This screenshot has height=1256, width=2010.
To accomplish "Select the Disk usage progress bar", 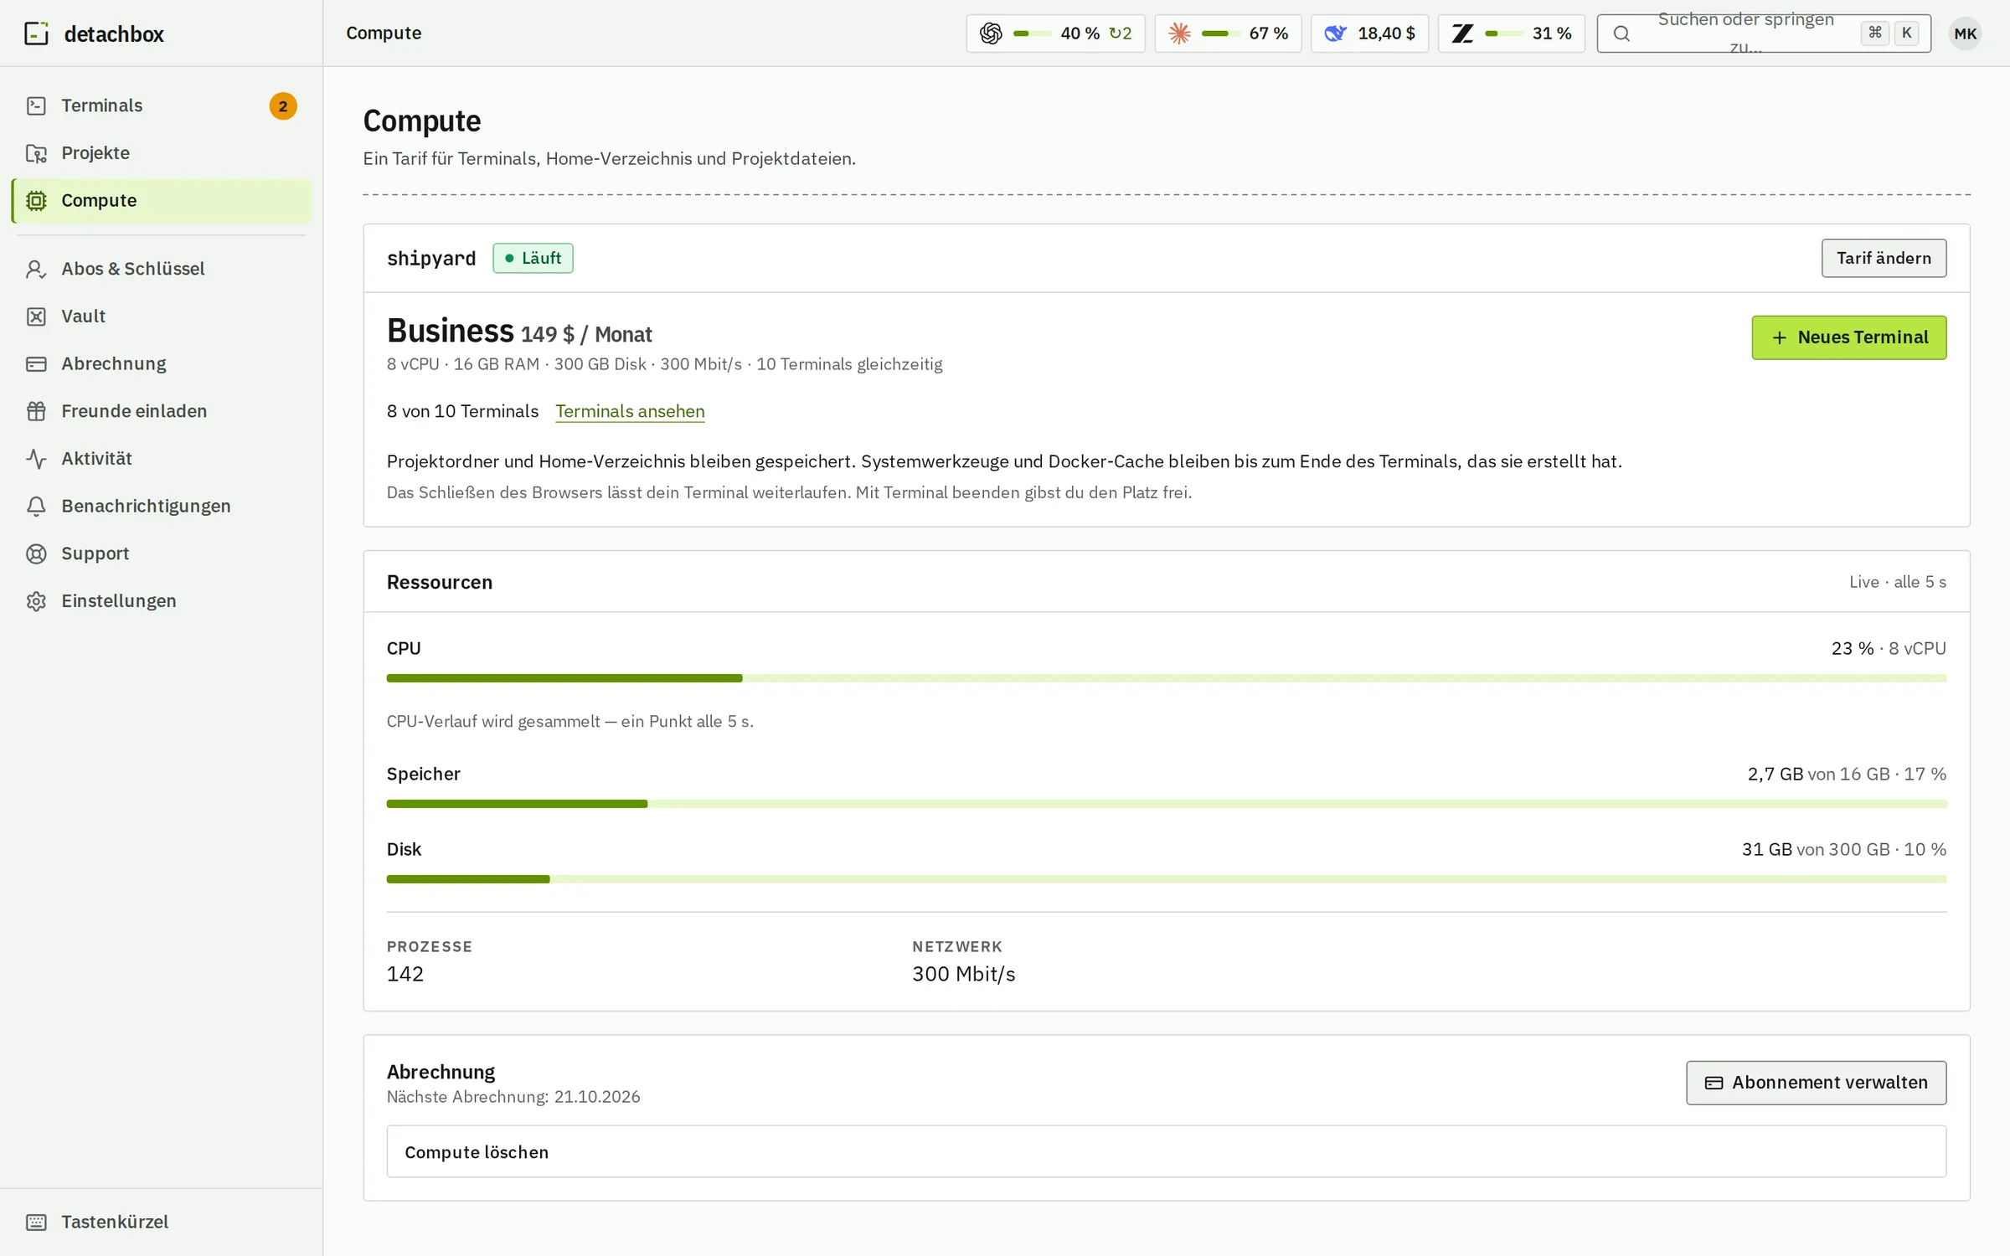I will coord(1166,879).
